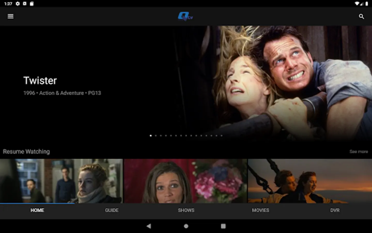
Task: Tap the SD card status icon
Action: (32, 4)
